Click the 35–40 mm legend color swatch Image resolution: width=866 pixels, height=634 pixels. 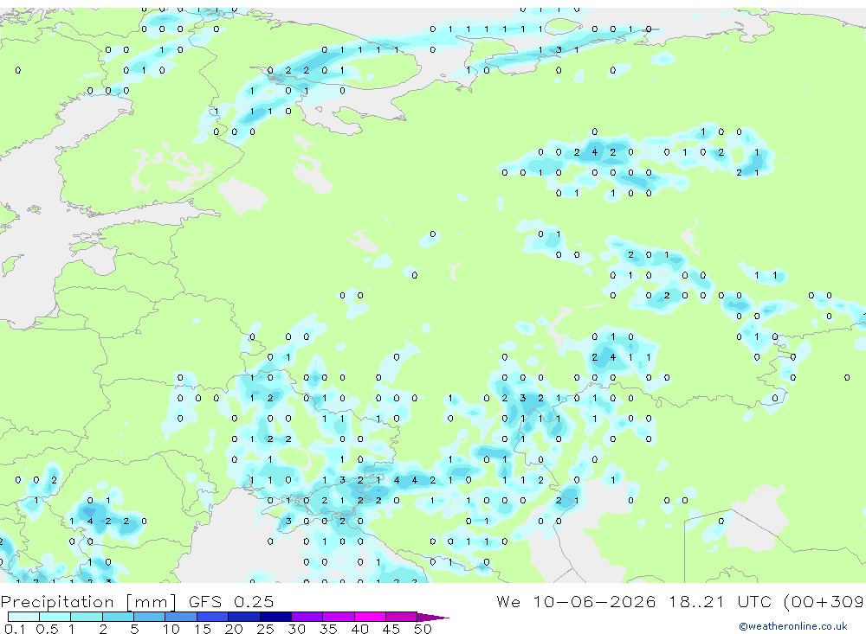(339, 617)
